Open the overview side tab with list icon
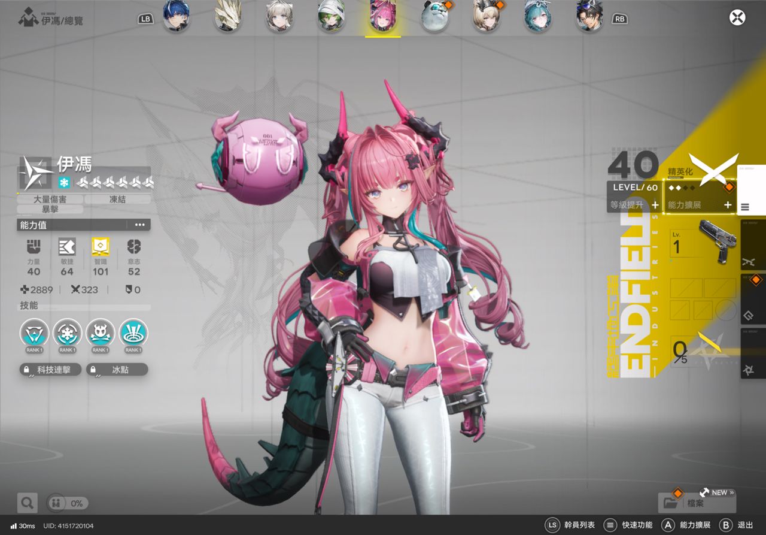Screen dimensions: 766x535 tap(745, 207)
